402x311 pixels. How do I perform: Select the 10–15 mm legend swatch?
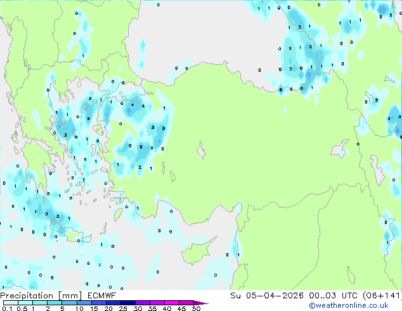click(x=84, y=303)
